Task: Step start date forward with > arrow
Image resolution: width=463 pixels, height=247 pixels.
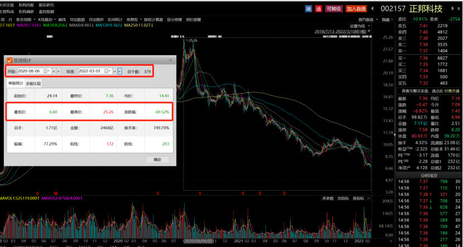Action: (59, 71)
